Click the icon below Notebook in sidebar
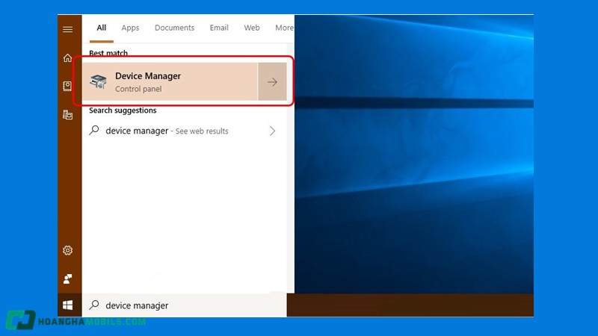This screenshot has width=598, height=336. [x=68, y=115]
